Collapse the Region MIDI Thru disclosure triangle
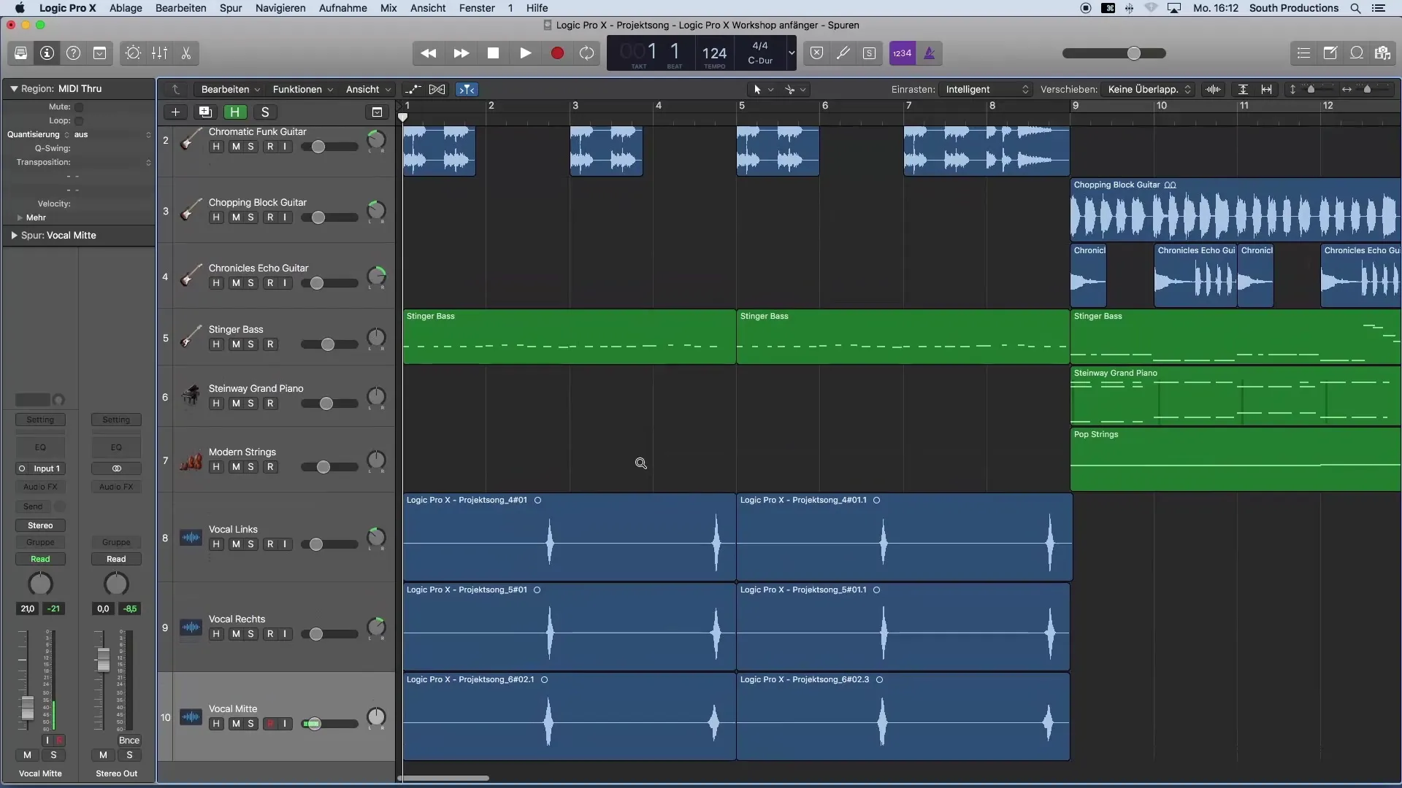Screen dimensions: 1402x788 14,89
